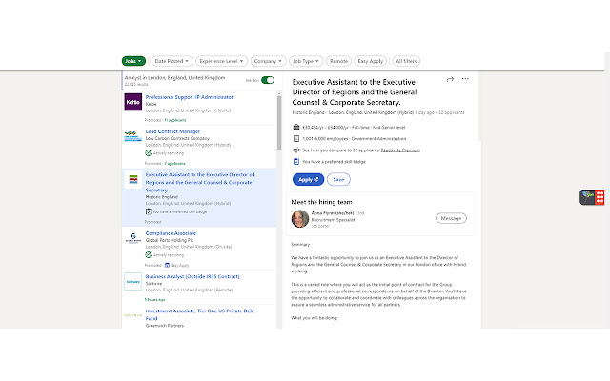Click the job list scrollbar
The image size is (610, 381).
pyautogui.click(x=279, y=123)
